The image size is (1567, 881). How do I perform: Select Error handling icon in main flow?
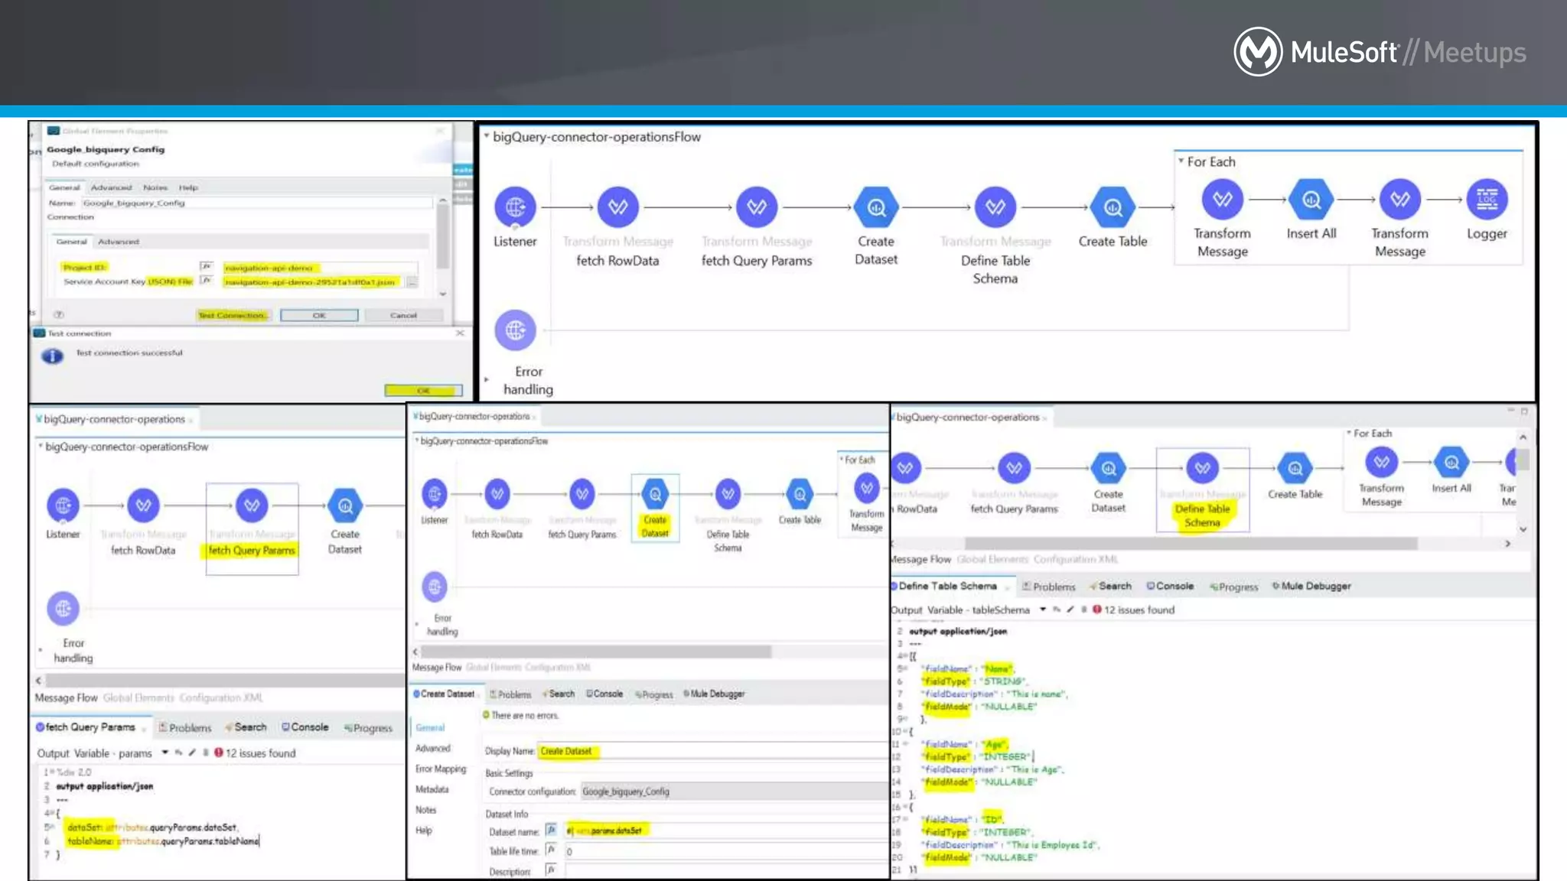tap(515, 330)
